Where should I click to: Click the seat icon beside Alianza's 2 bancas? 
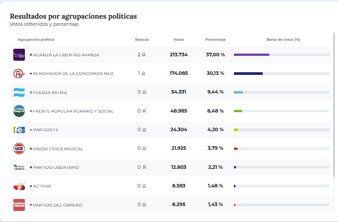(x=144, y=55)
